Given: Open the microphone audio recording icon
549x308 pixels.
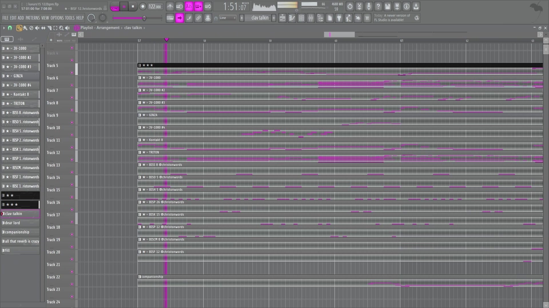Looking at the screenshot, I should pos(369,6).
